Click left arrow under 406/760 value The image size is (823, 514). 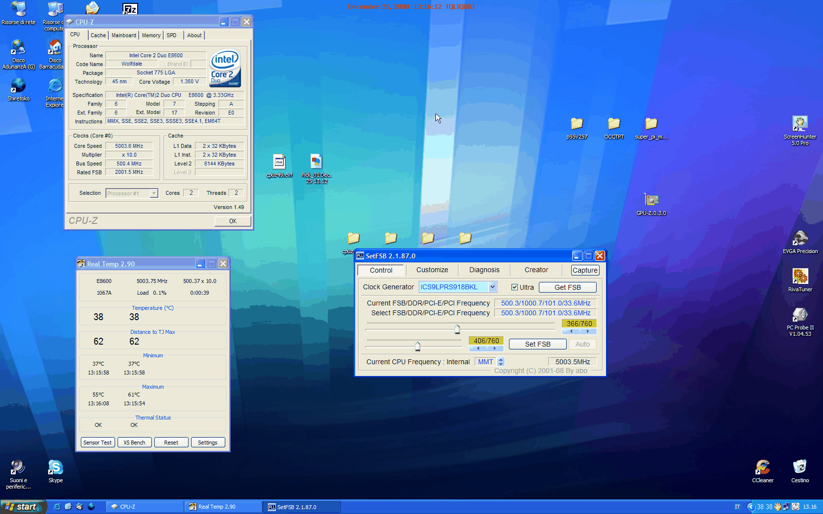(x=478, y=349)
